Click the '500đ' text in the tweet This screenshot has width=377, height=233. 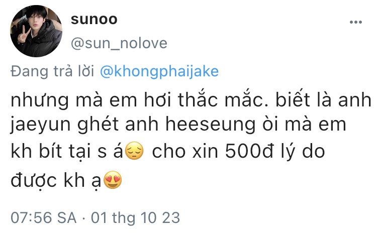click(x=249, y=151)
